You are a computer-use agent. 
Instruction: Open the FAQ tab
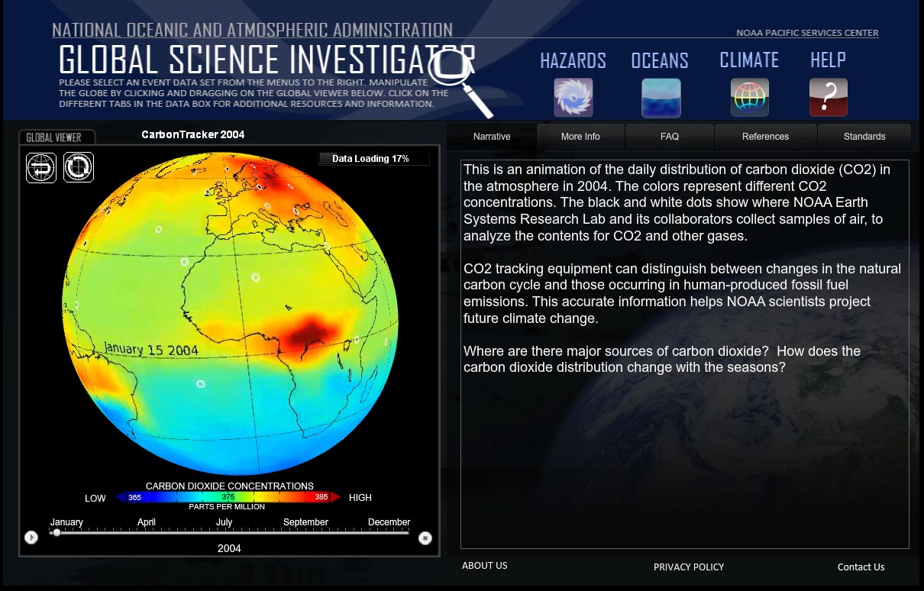click(x=670, y=137)
